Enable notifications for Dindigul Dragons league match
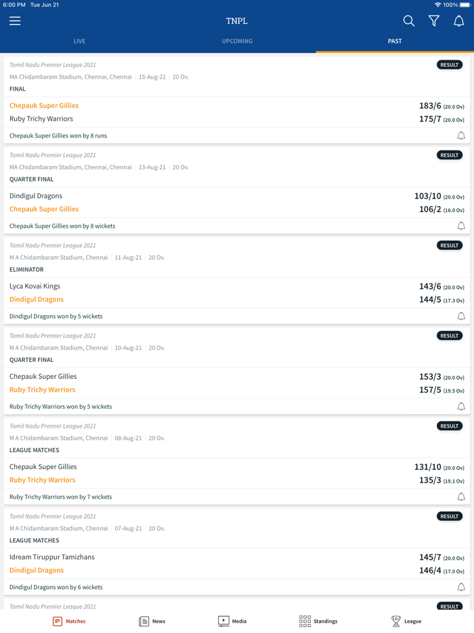This screenshot has width=474, height=633. pos(461,587)
